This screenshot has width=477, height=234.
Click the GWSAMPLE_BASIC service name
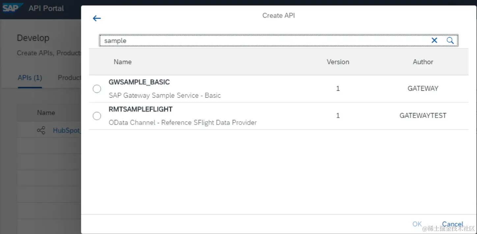139,82
